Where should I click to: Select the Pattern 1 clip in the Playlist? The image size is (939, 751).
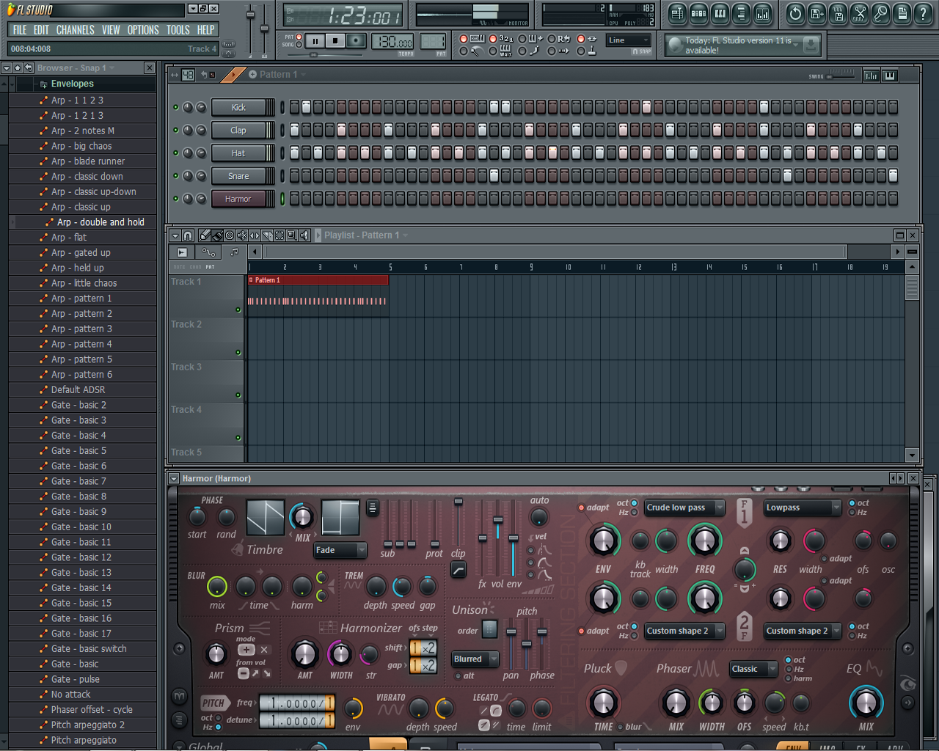317,280
